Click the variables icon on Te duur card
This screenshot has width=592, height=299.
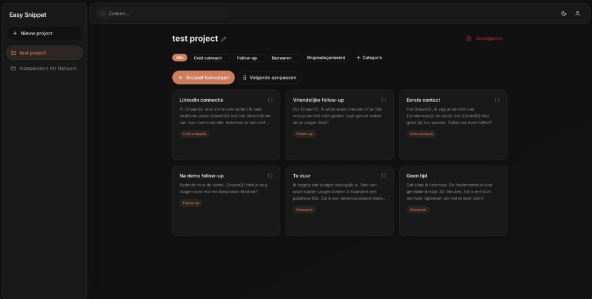[384, 175]
